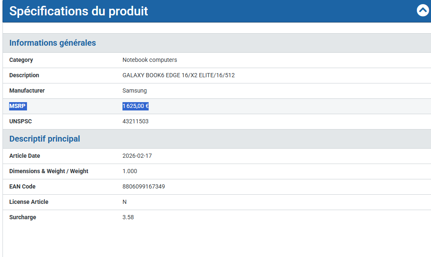The image size is (431, 257).
Task: Click the UNSPSC label
Action: point(21,122)
